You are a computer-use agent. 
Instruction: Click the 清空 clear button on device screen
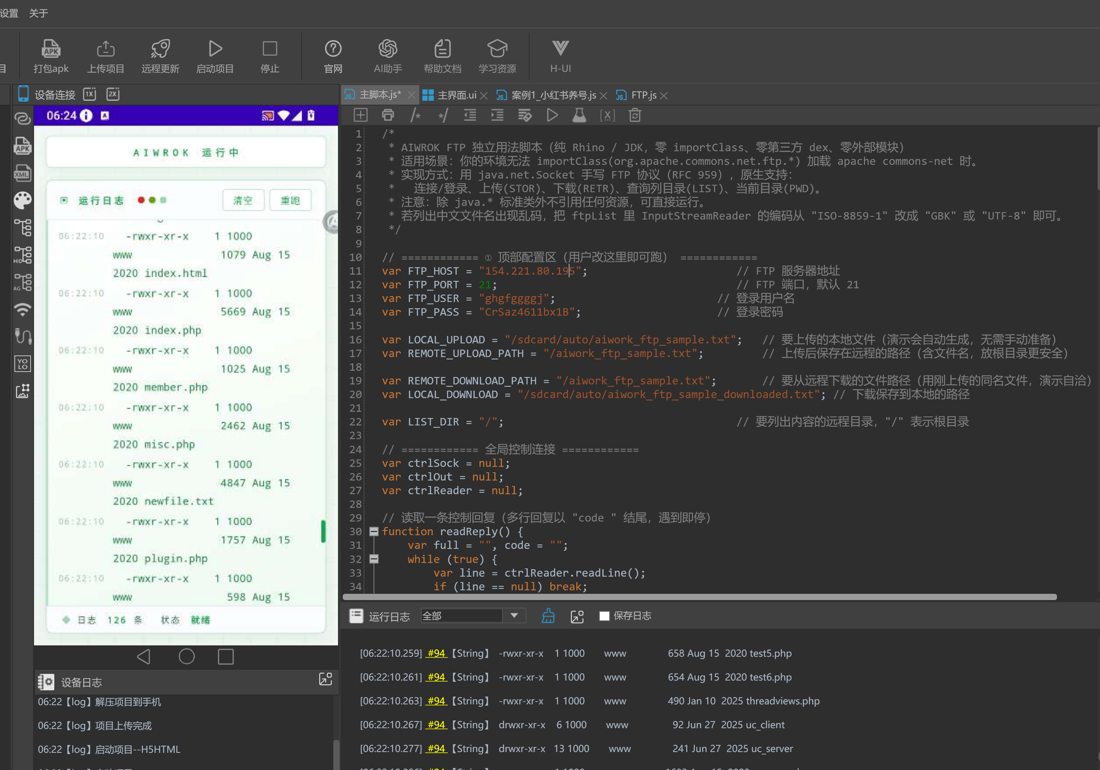coord(242,200)
